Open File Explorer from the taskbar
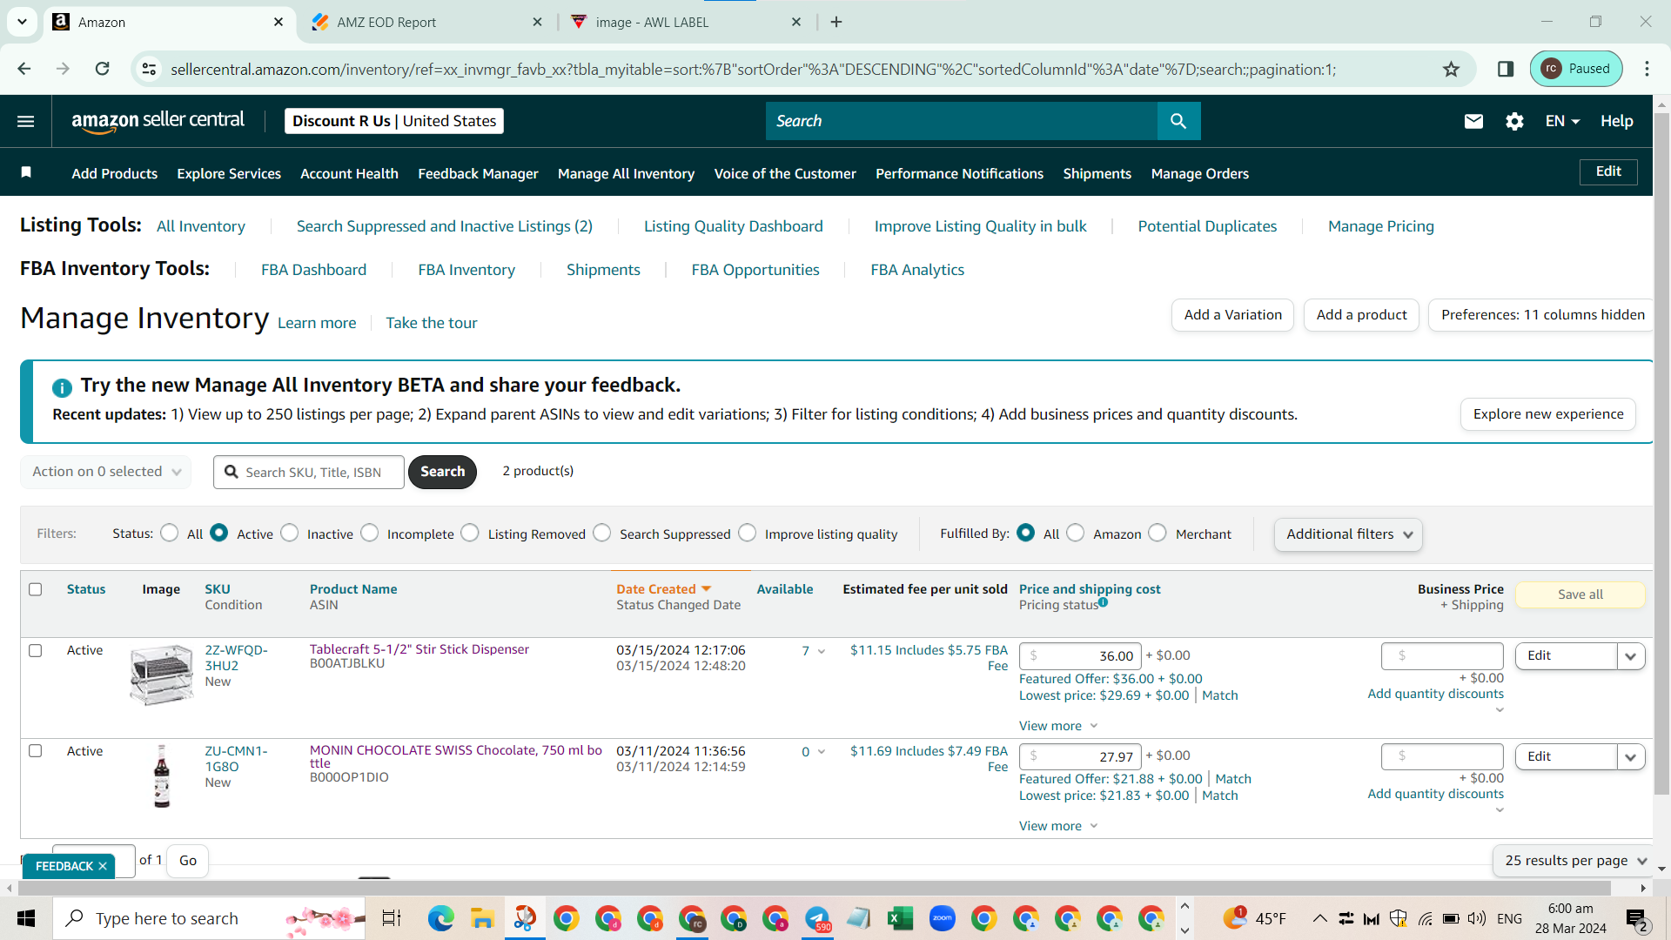This screenshot has width=1671, height=940. pyautogui.click(x=482, y=918)
